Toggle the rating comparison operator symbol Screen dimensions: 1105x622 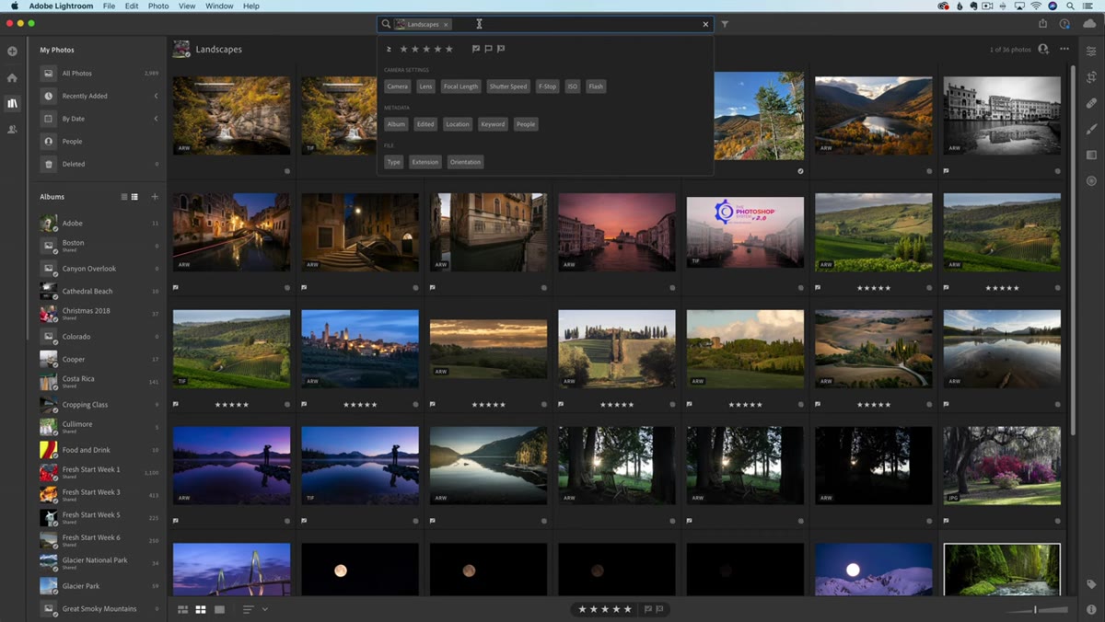[389, 49]
